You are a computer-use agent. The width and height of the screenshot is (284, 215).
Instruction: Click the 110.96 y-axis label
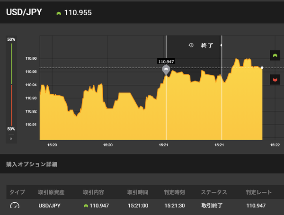(31, 58)
